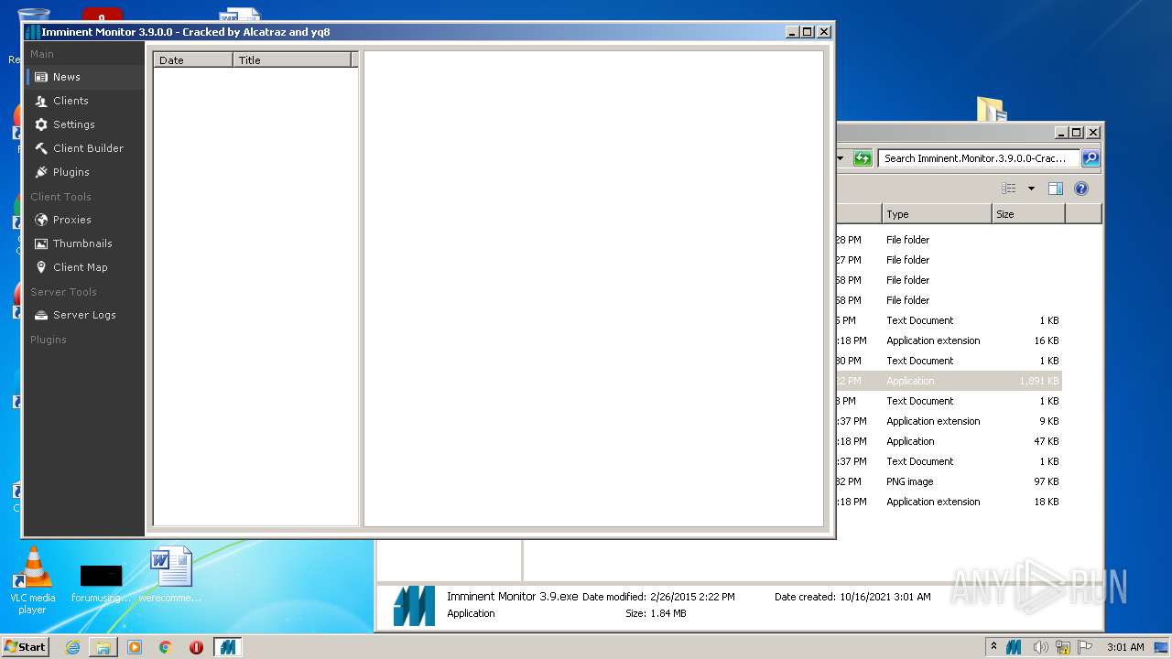Click the 'Imminent Monitor 3.9.exe' name in details pane
This screenshot has height=659, width=1172.
pyautogui.click(x=512, y=596)
